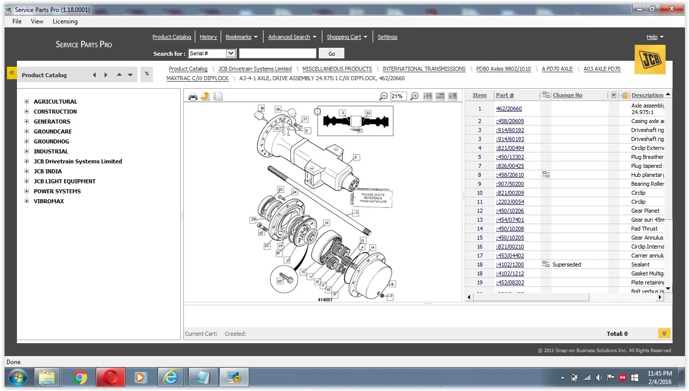Expand the shopping cart panel yellow button
The height and width of the screenshot is (391, 689).
pos(664,333)
